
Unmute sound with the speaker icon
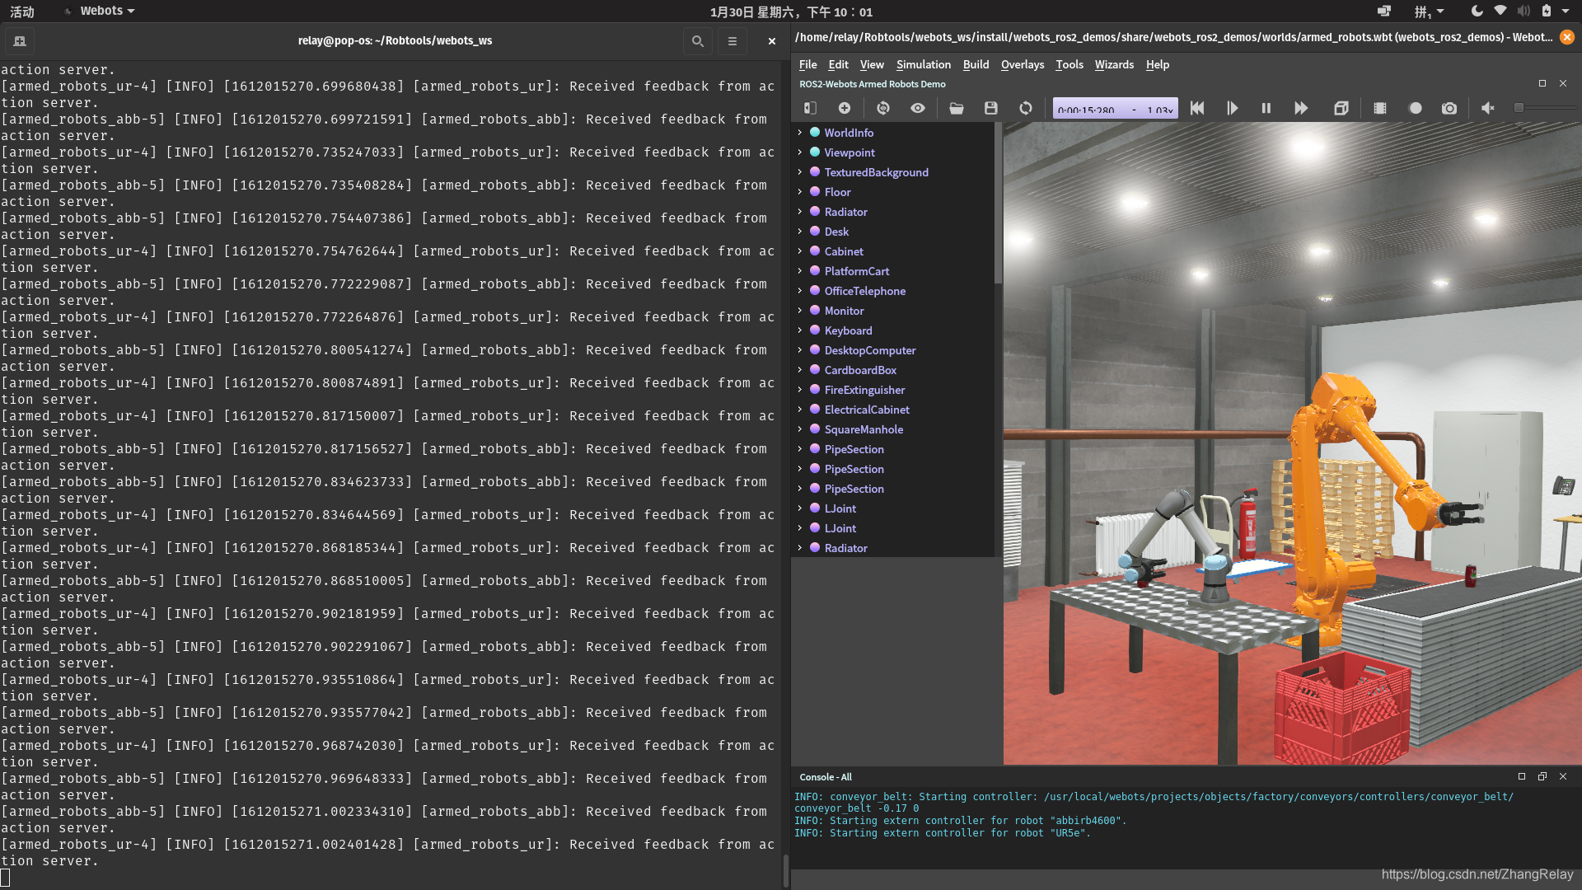click(x=1488, y=108)
